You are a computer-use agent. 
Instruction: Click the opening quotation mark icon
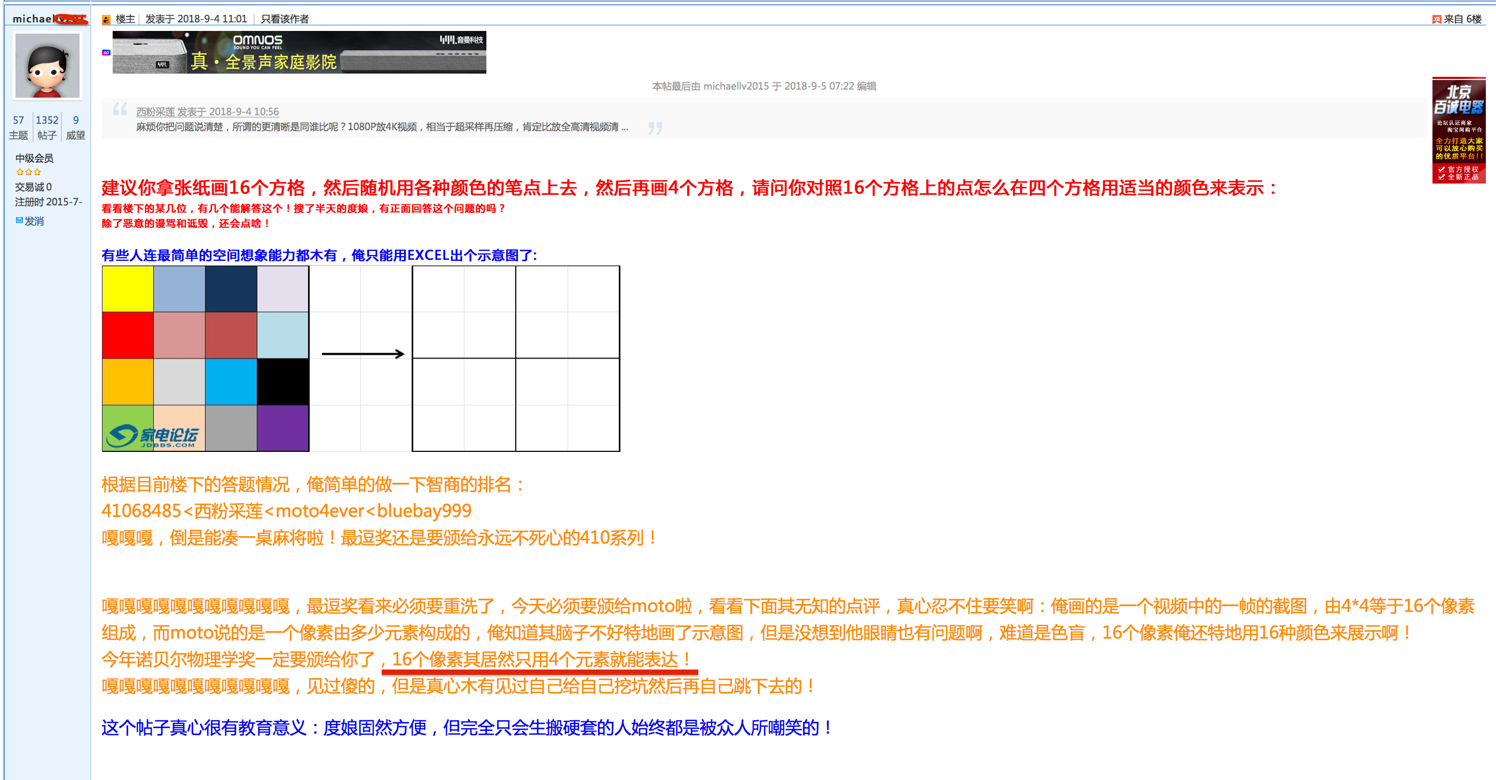(120, 109)
